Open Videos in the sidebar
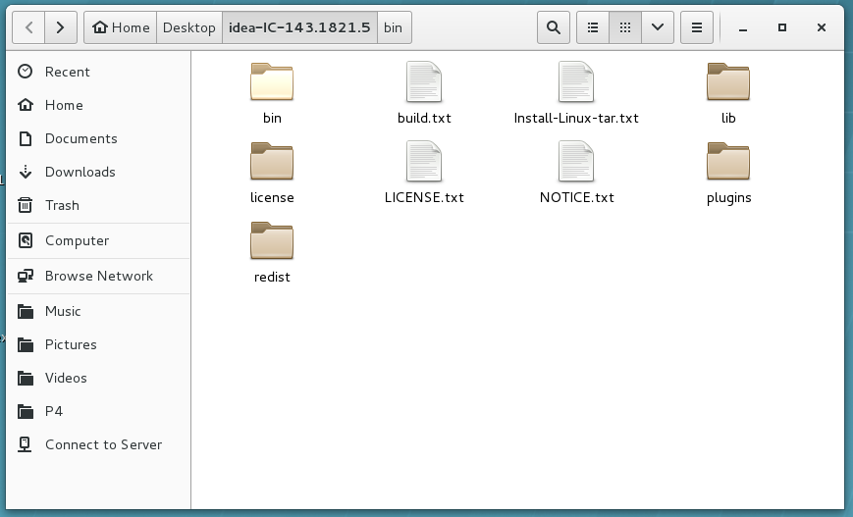This screenshot has height=517, width=853. [x=98, y=378]
